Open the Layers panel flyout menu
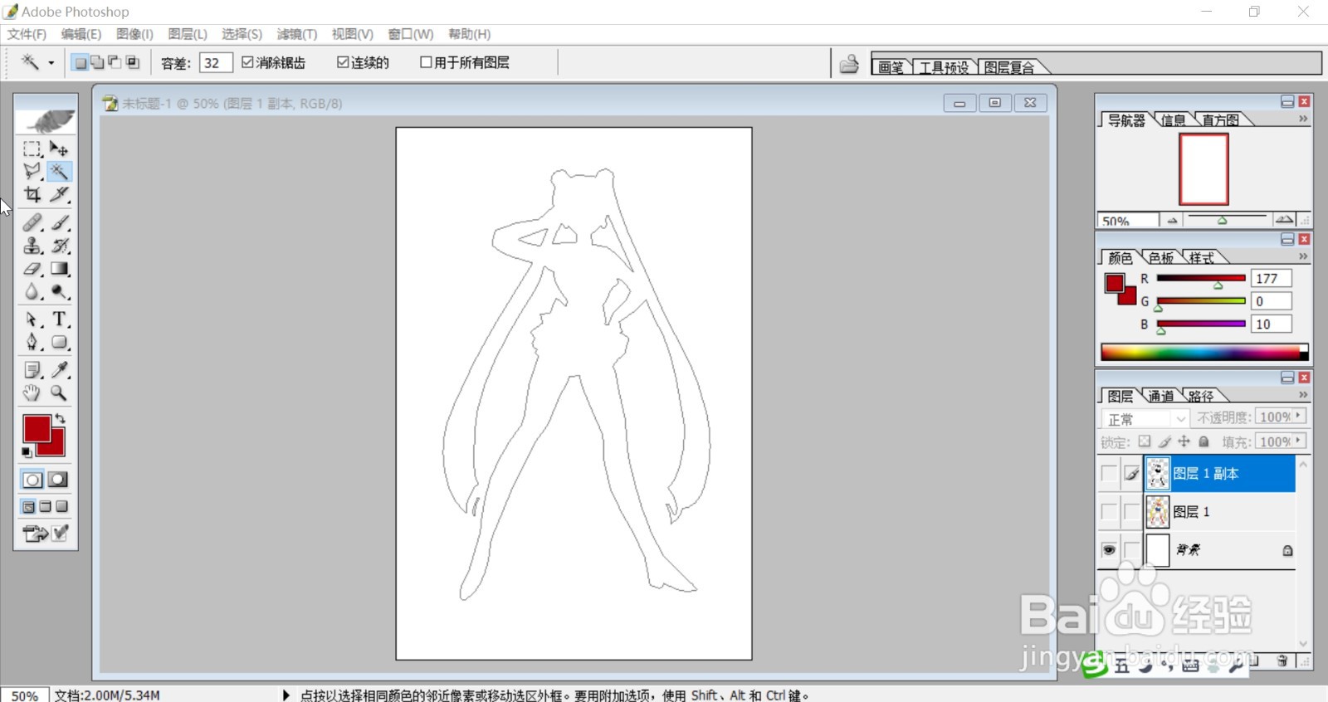 pyautogui.click(x=1303, y=395)
